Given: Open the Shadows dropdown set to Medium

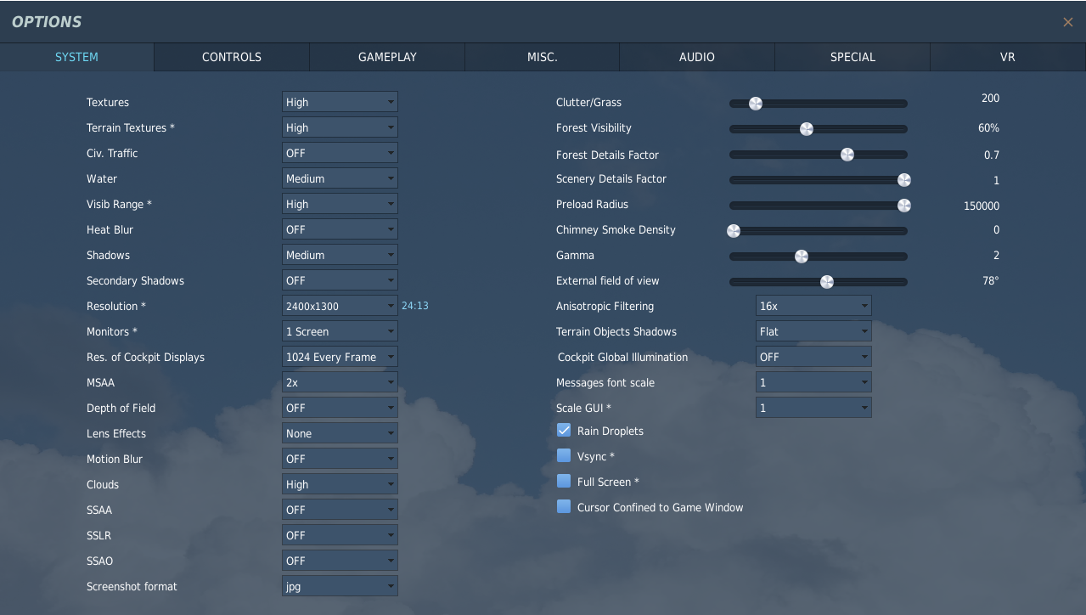Looking at the screenshot, I should coord(340,255).
